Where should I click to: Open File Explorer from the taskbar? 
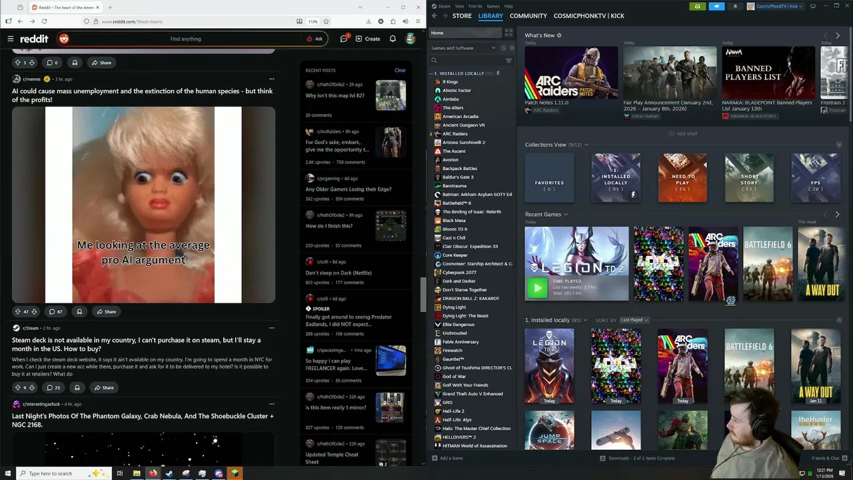(137, 473)
